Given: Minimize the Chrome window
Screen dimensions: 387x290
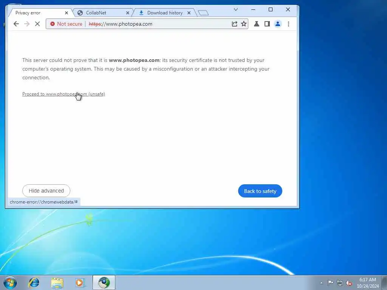Looking at the screenshot, I should 253,9.
